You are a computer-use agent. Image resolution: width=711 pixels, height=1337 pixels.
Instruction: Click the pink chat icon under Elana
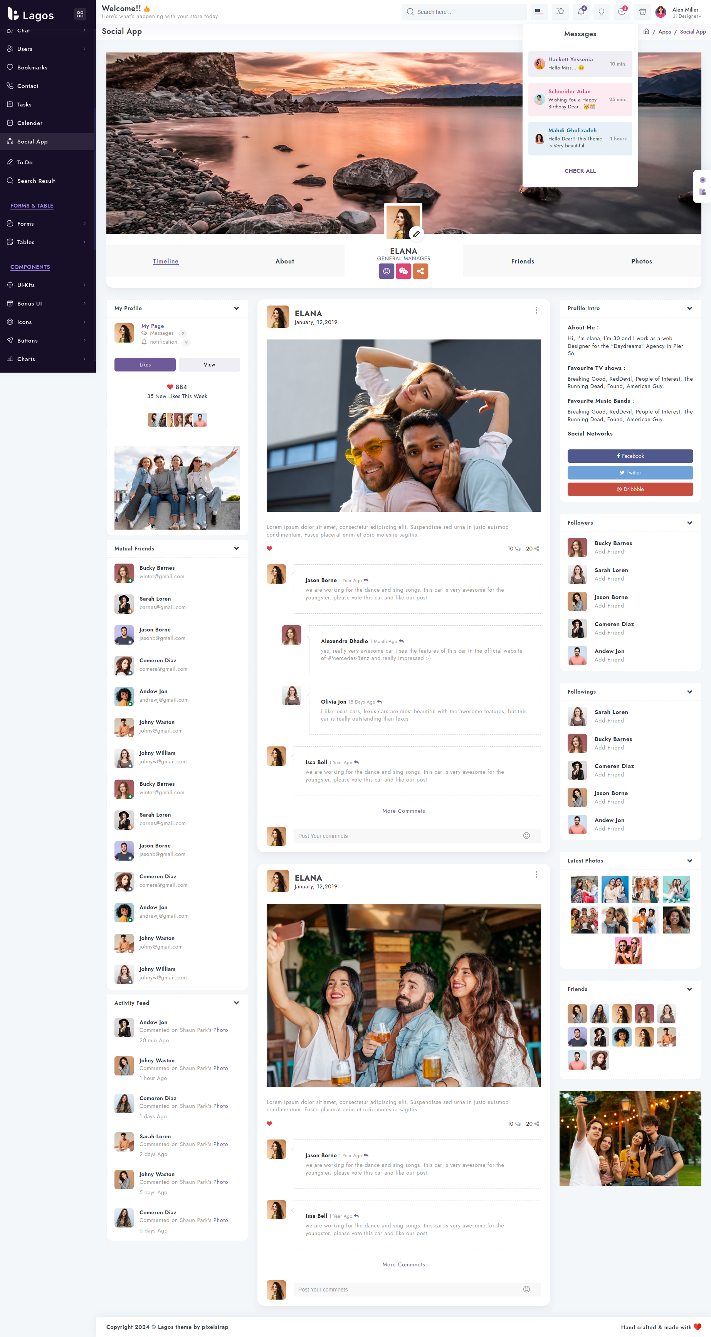pyautogui.click(x=403, y=271)
